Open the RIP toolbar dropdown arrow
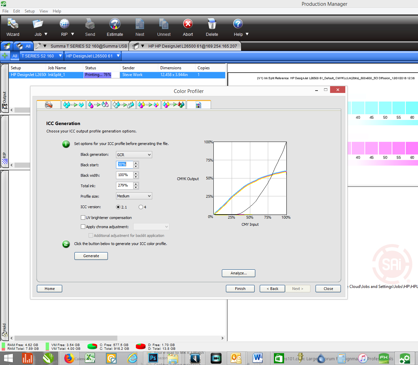 click(x=72, y=34)
